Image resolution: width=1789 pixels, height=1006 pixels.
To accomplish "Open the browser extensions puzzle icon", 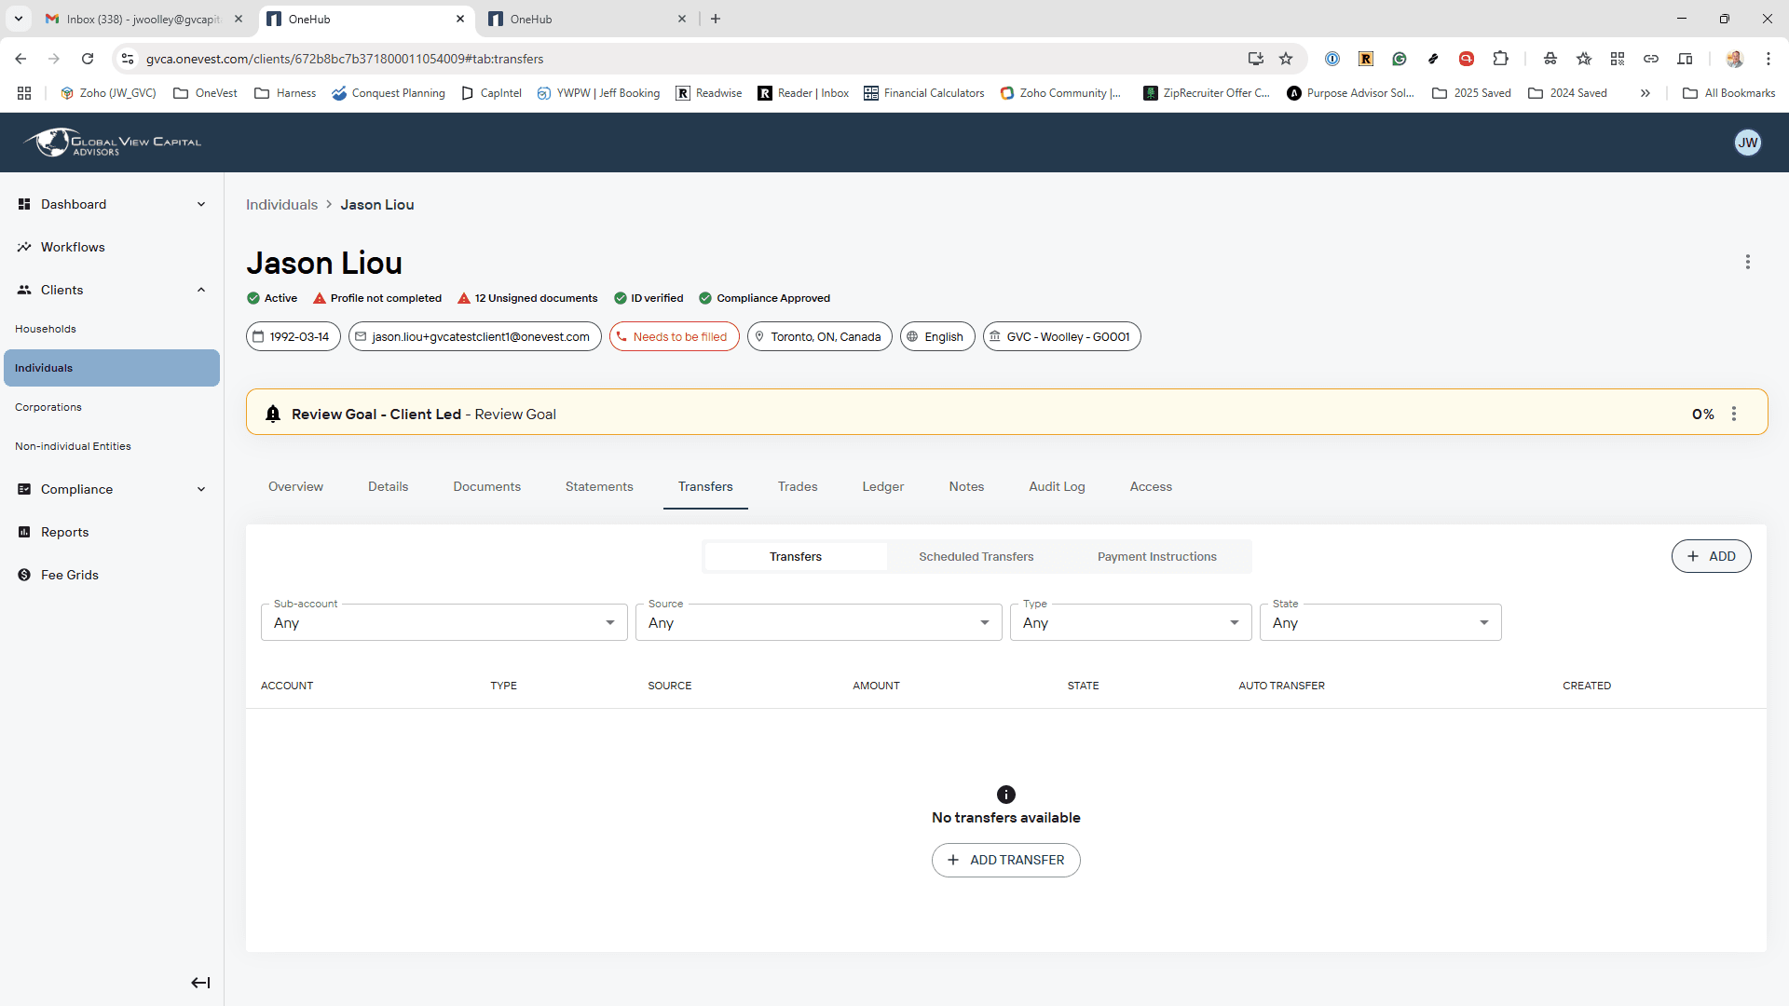I will point(1500,59).
